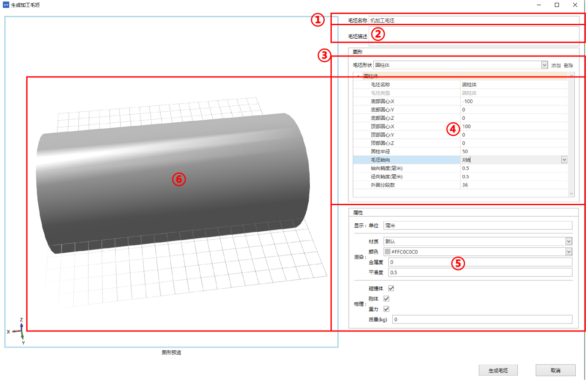Select the 圆柱半径 value 50
The height and width of the screenshot is (380, 586).
click(514, 152)
